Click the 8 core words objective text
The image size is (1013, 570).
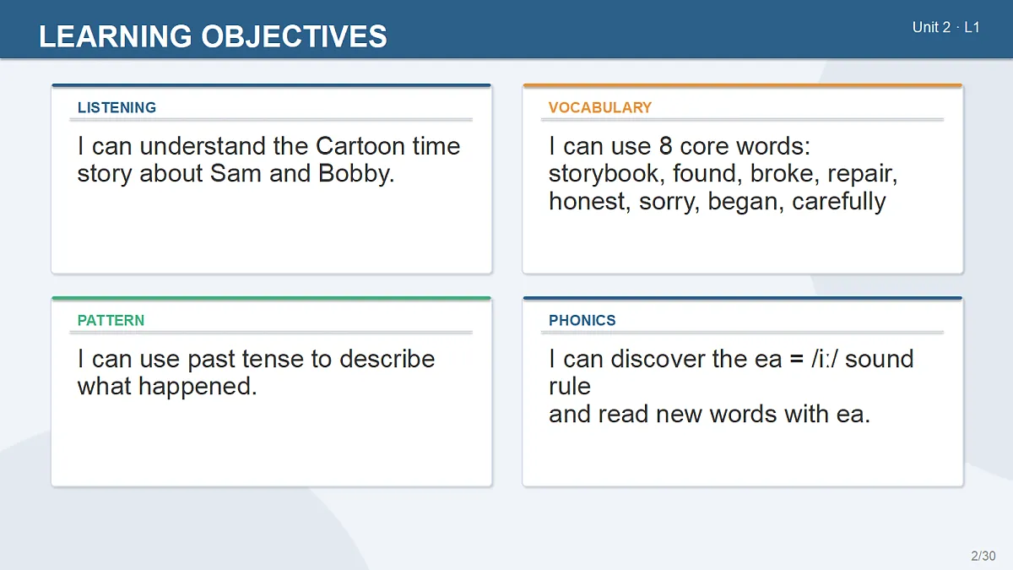coord(723,174)
